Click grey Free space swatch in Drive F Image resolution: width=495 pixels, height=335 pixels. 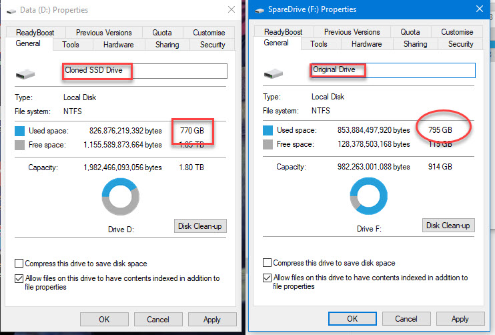click(268, 144)
